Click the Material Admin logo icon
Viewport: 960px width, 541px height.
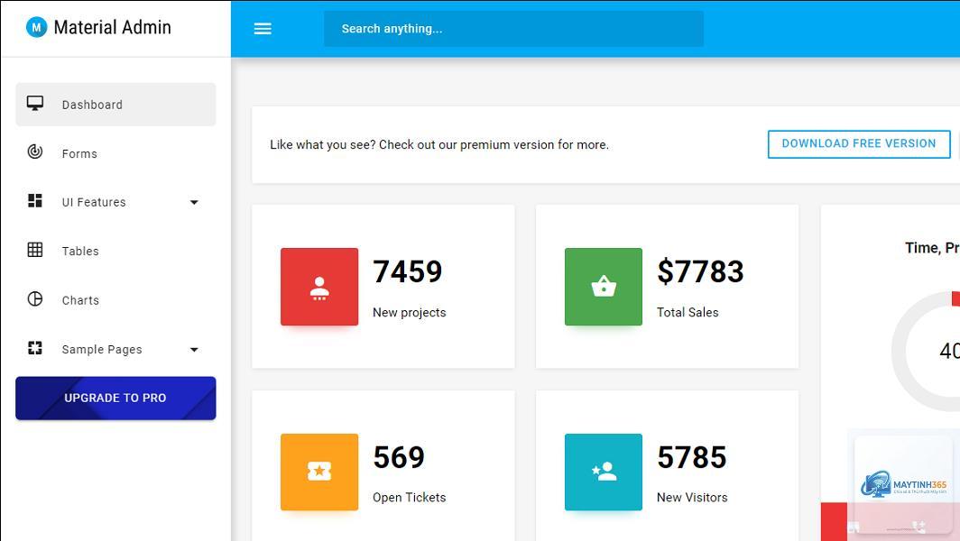click(37, 27)
